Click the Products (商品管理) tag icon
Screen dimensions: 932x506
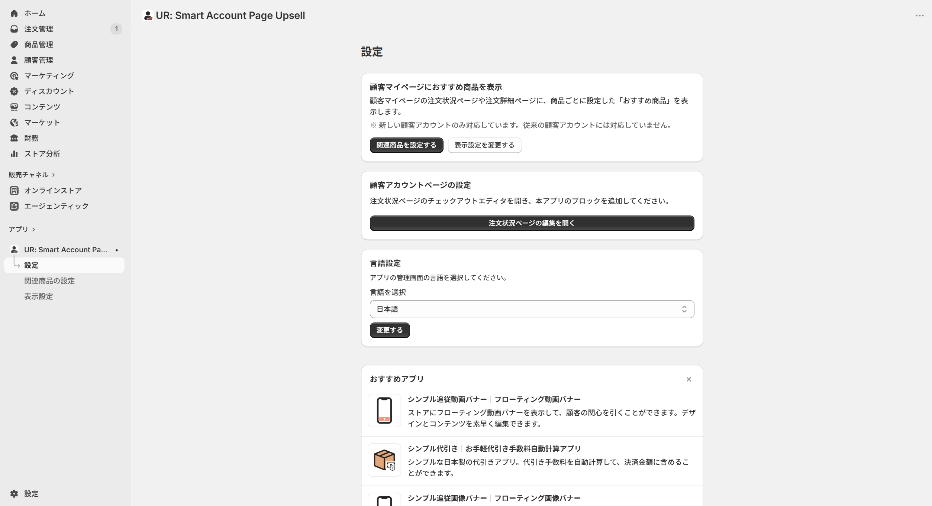(14, 45)
